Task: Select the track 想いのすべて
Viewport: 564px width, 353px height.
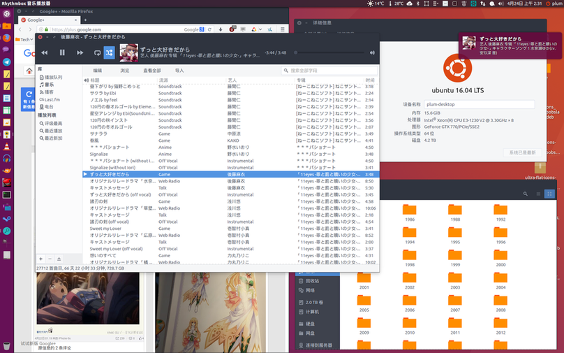Action: pyautogui.click(x=230, y=256)
